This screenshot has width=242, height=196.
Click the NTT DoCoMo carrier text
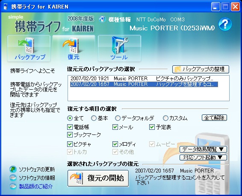151,20
